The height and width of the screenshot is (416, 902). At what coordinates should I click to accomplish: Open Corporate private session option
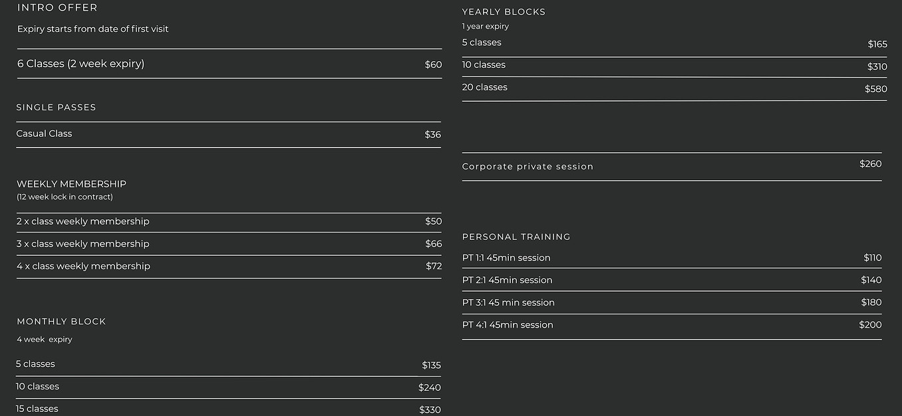tap(672, 166)
